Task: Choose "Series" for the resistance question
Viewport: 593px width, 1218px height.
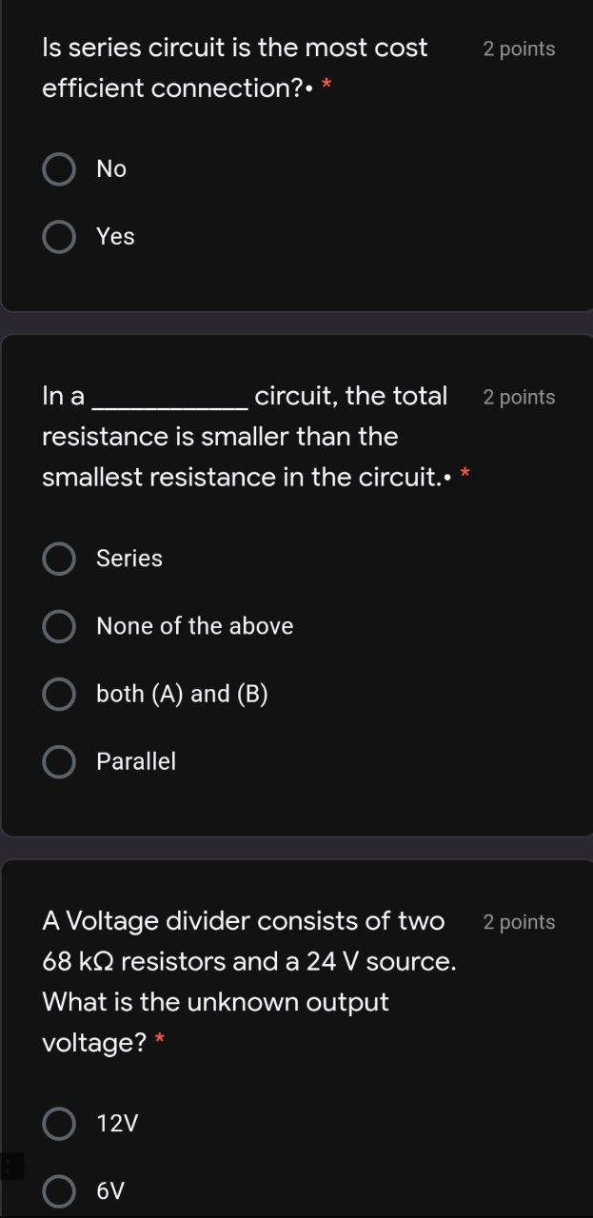Action: pyautogui.click(x=58, y=559)
